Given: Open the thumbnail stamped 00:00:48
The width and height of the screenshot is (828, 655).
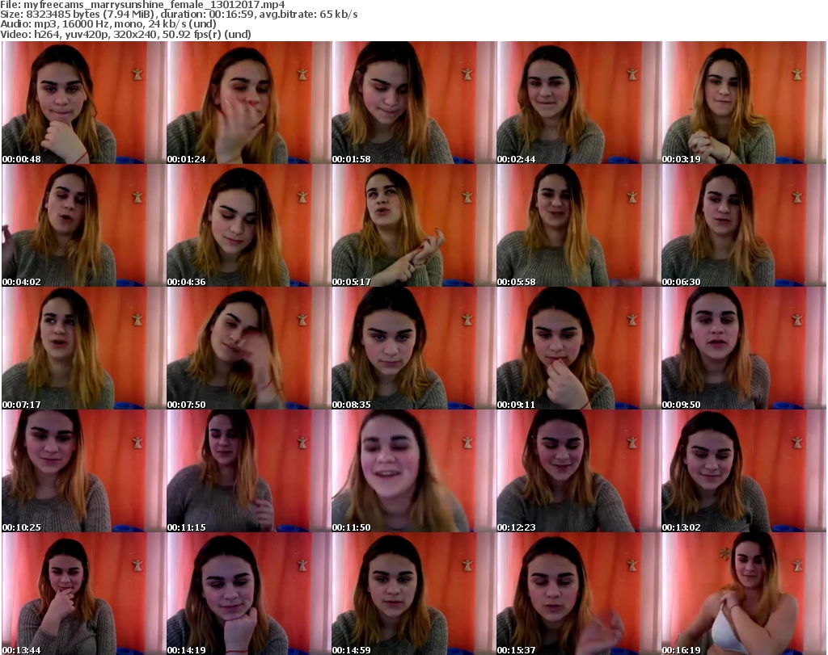Looking at the screenshot, I should (84, 103).
